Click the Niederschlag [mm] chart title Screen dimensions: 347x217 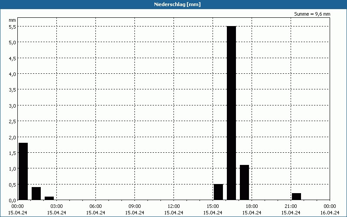click(x=177, y=4)
